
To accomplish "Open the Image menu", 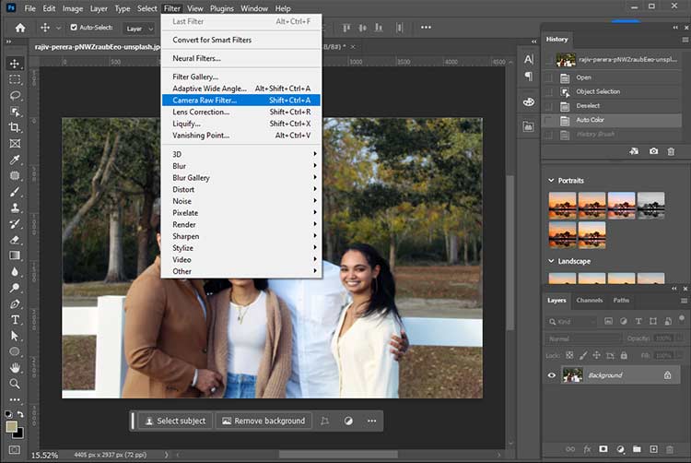I will tap(73, 8).
